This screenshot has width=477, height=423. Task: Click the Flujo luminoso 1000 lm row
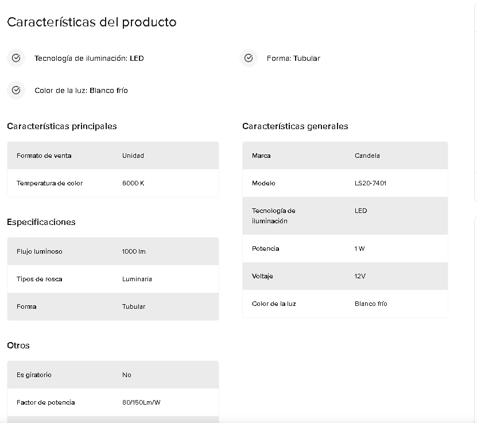click(113, 251)
